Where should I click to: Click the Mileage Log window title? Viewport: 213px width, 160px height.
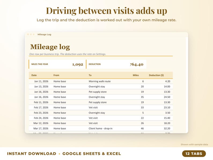44,35
